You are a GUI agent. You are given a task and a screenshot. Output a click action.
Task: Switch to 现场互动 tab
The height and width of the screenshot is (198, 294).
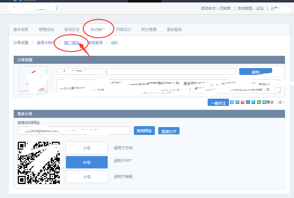(72, 30)
